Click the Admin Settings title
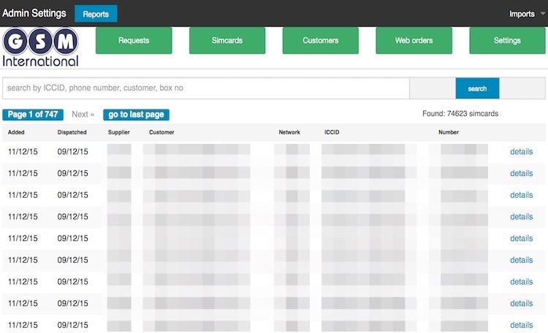This screenshot has width=548, height=333. (34, 14)
